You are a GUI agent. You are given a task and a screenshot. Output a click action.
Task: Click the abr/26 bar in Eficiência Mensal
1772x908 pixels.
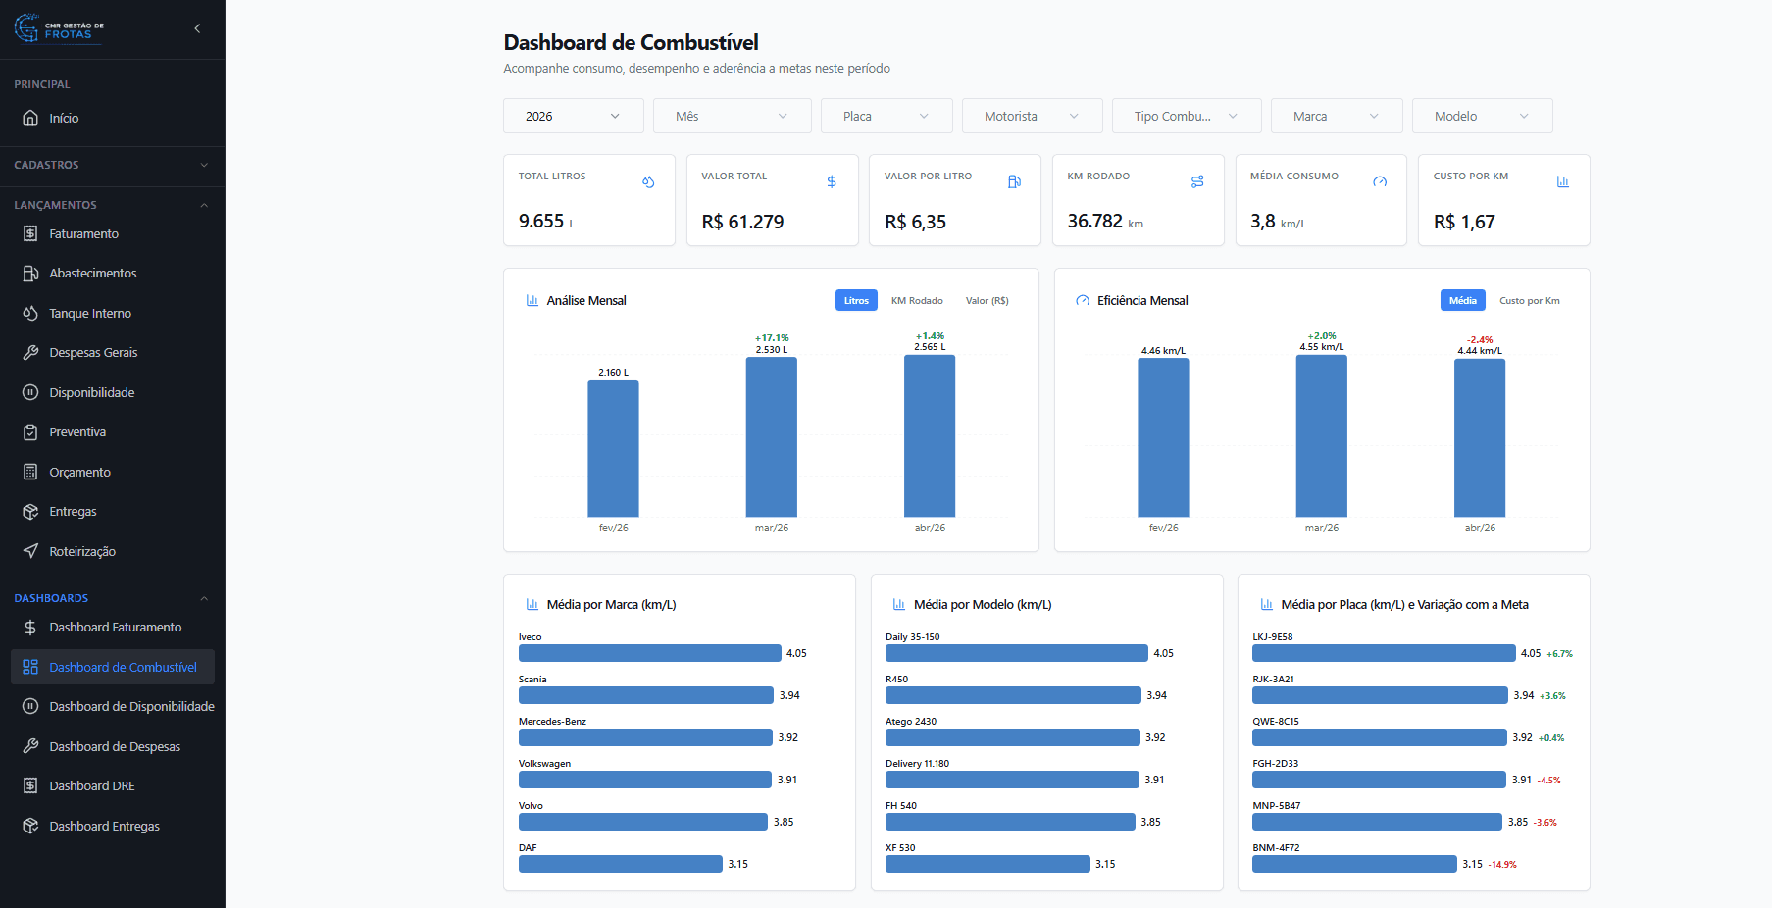click(x=1480, y=438)
